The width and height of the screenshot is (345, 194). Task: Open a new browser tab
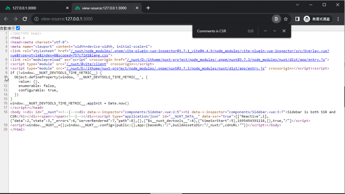pyautogui.click(x=148, y=8)
